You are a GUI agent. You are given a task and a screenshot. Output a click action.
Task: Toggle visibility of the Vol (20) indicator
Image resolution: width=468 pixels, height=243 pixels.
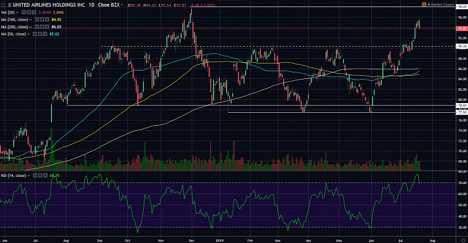point(23,12)
